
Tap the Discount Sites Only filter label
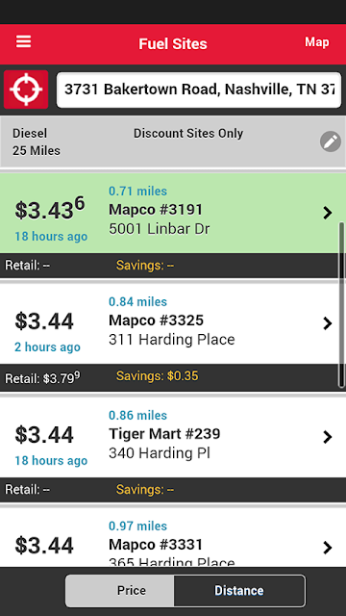click(188, 133)
